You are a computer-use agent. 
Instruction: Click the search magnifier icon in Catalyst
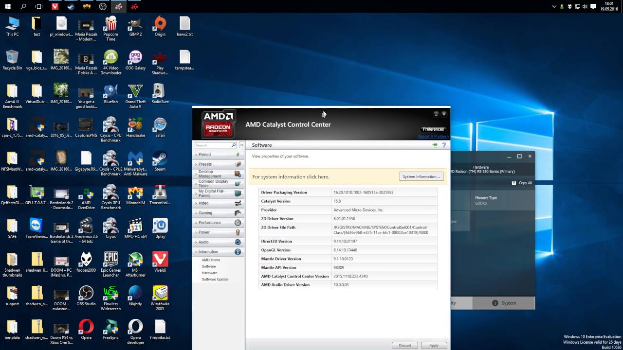(234, 145)
